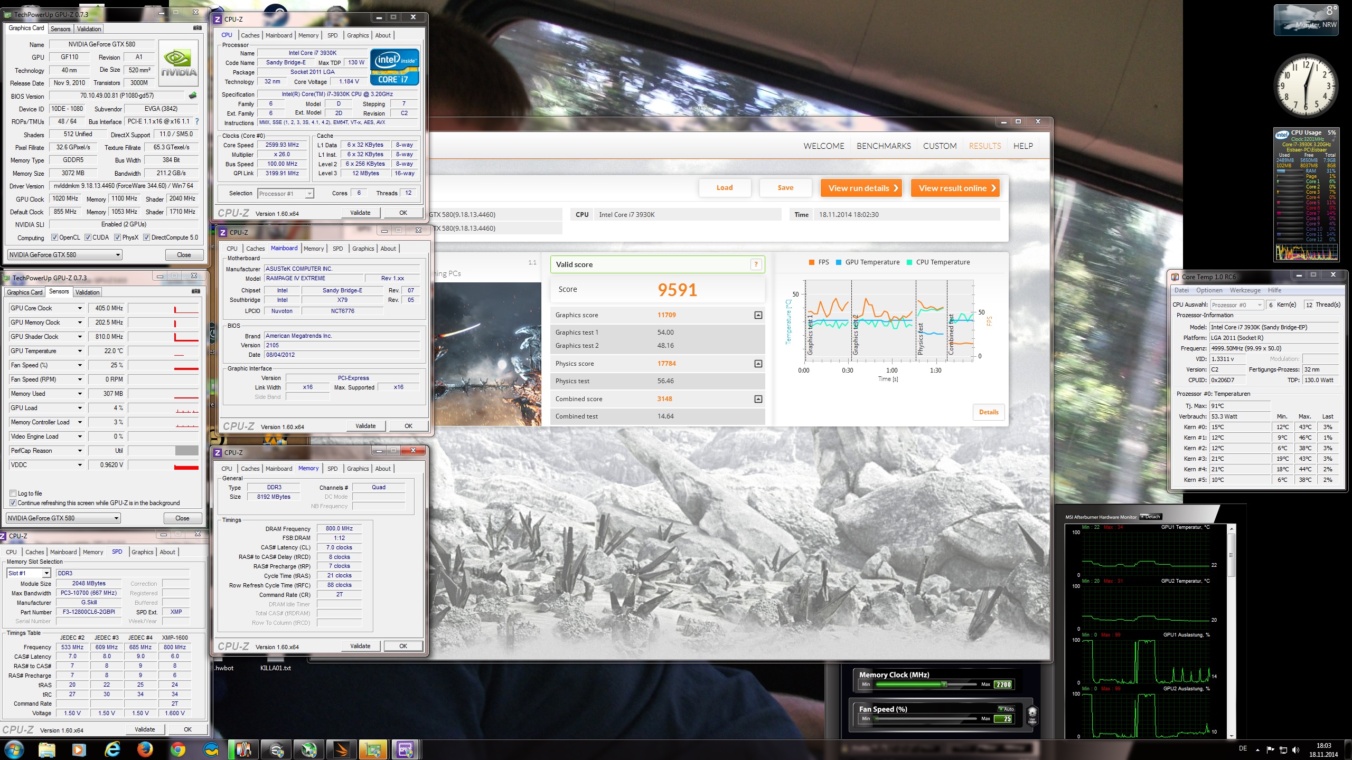Open the Werkzeuge menu in Core Temp
This screenshot has height=760, width=1352.
1245,290
